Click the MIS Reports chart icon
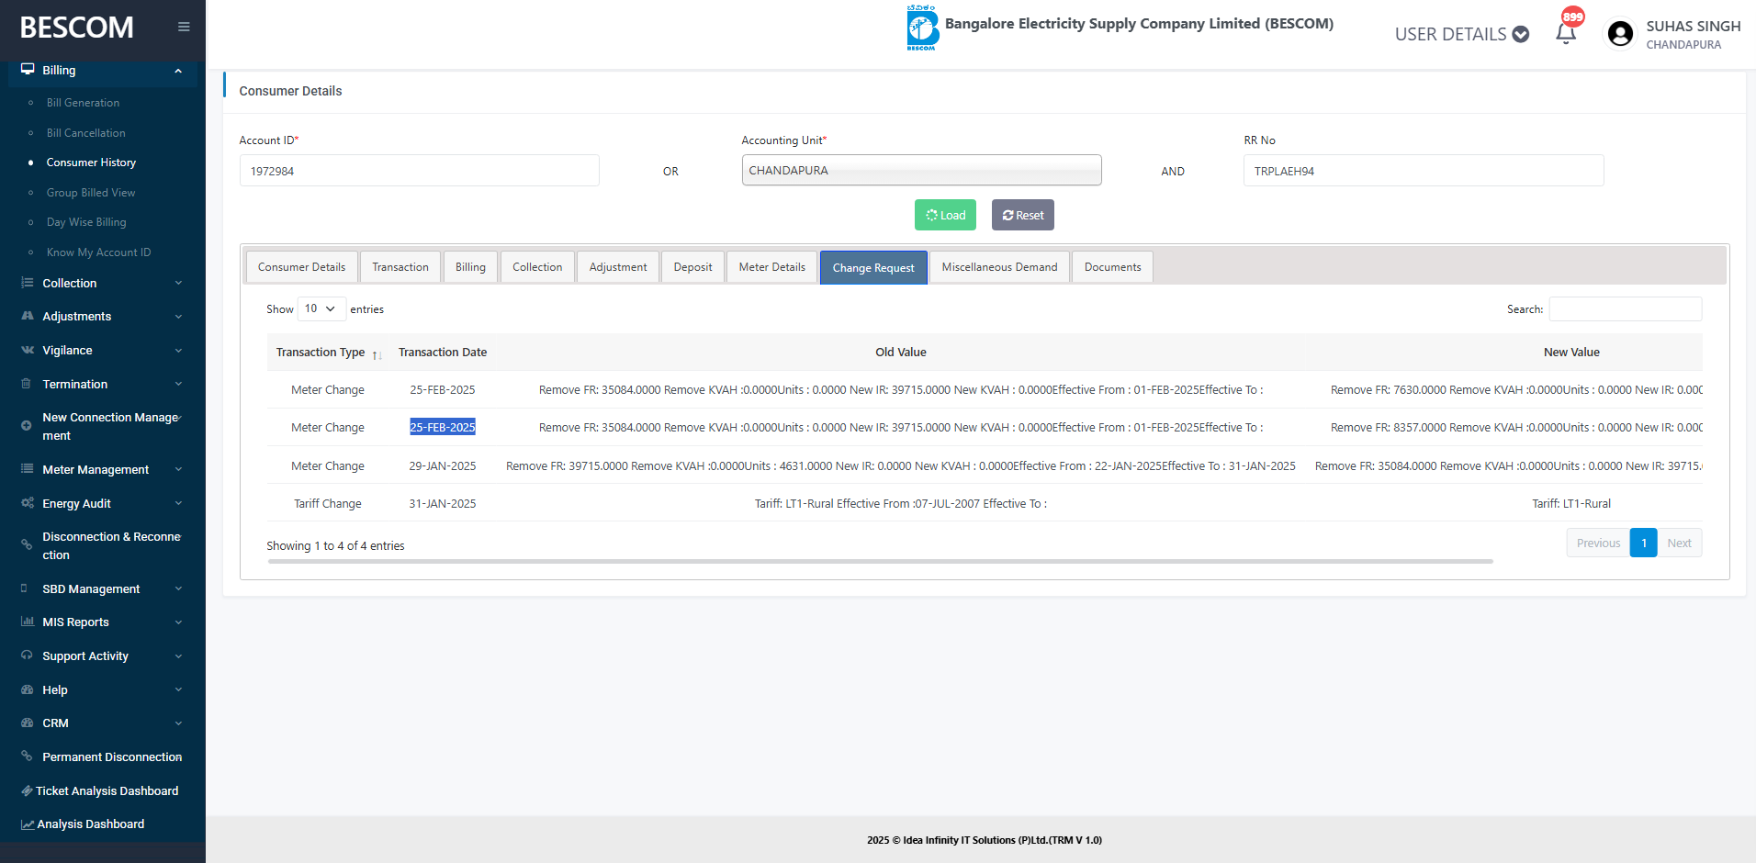1756x863 pixels. pyautogui.click(x=28, y=622)
